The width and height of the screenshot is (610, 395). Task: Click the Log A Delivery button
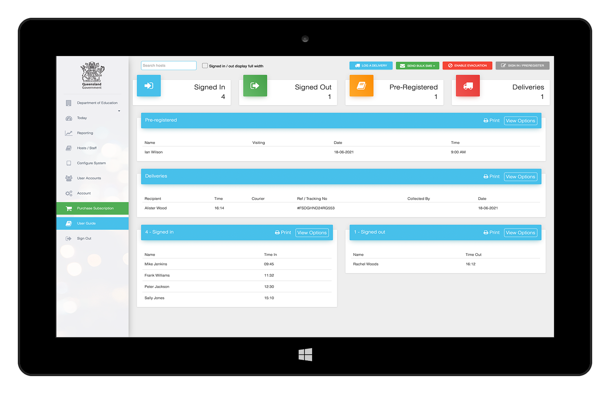[371, 65]
